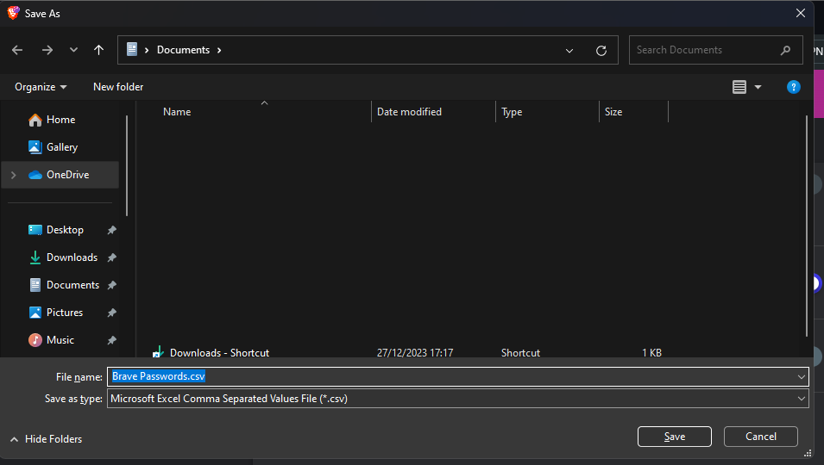
Task: Open the Help icon
Action: 794,87
